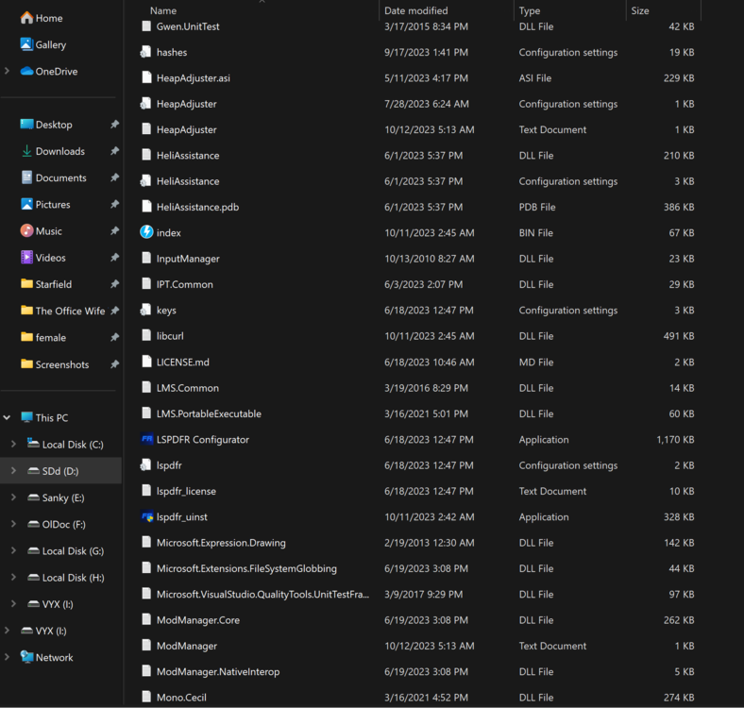
Task: Open the Starfield folder icon
Action: point(26,284)
